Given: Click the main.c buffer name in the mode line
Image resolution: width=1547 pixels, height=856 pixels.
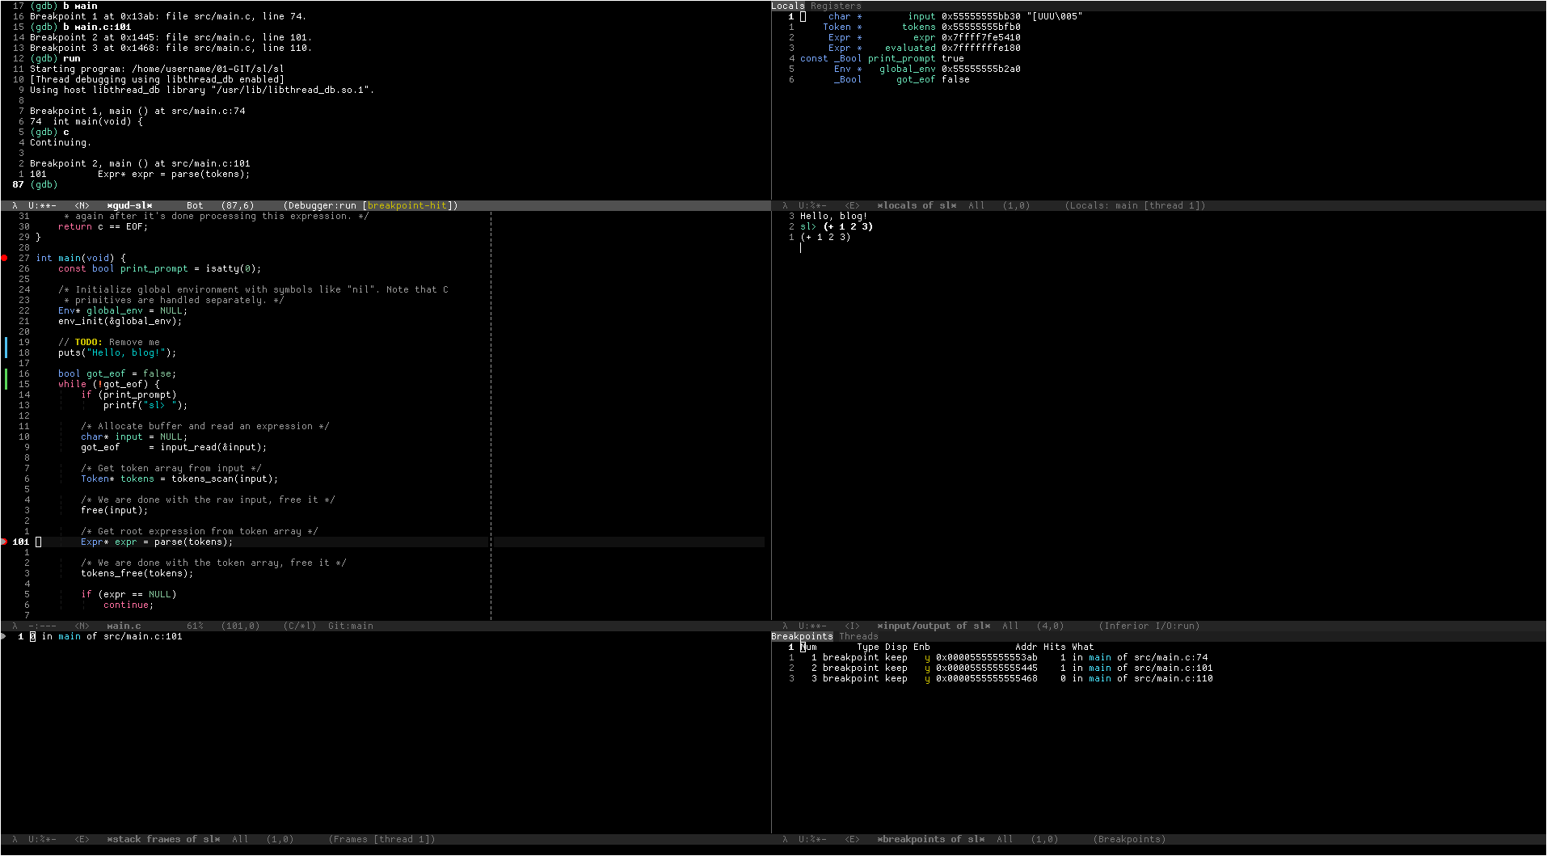Looking at the screenshot, I should point(124,626).
